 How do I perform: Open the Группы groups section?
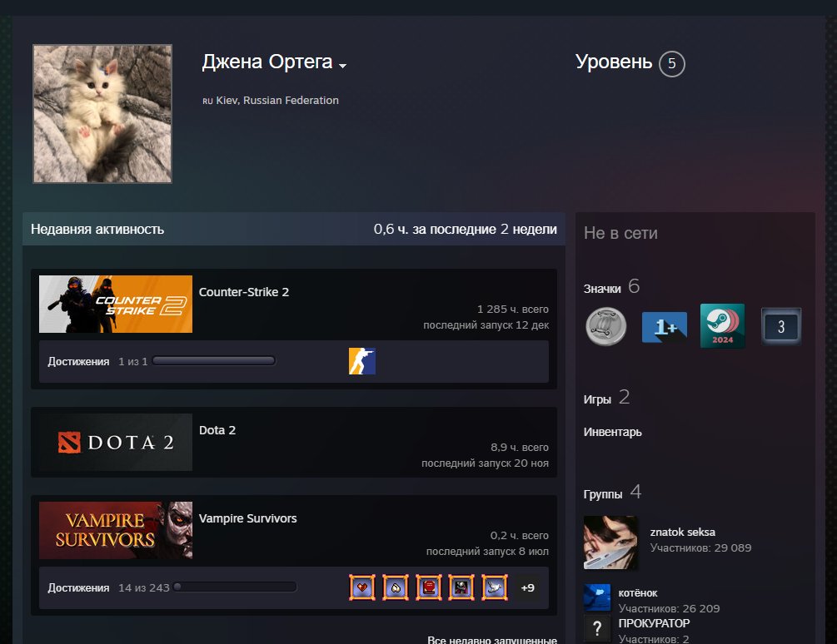[x=603, y=494]
